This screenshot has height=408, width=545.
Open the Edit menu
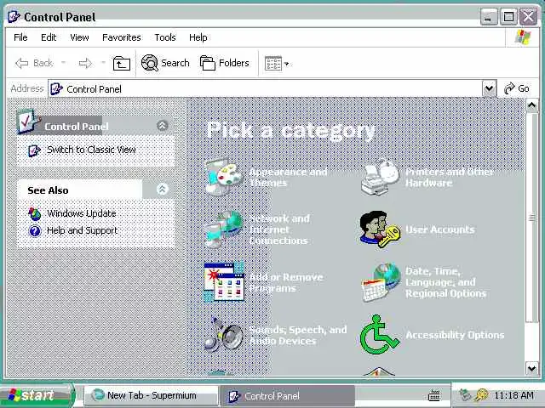click(49, 37)
